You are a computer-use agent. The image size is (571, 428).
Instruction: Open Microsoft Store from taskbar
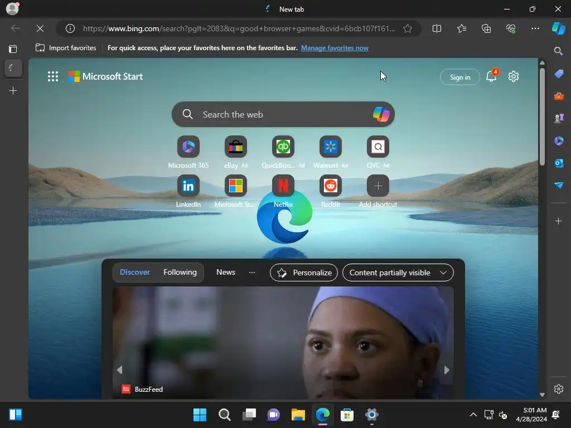(347, 415)
